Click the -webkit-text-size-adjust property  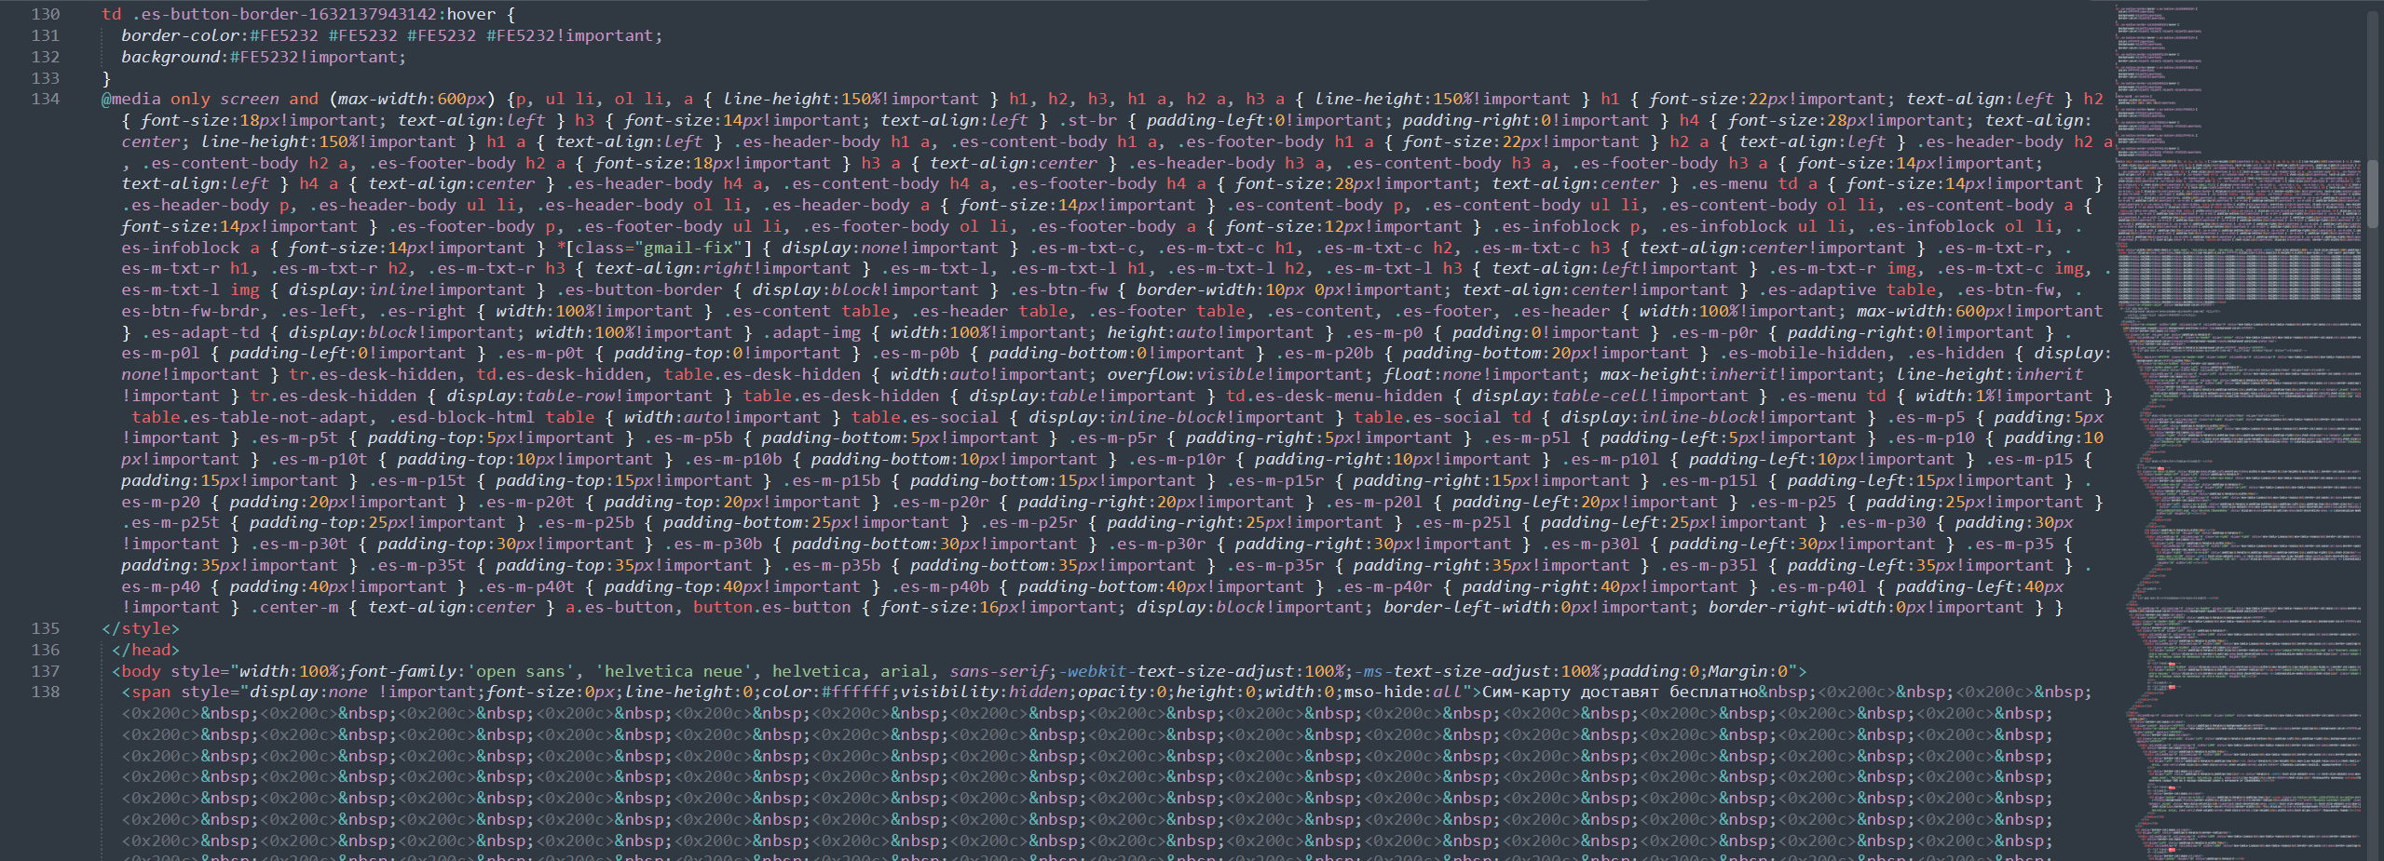pyautogui.click(x=1176, y=671)
